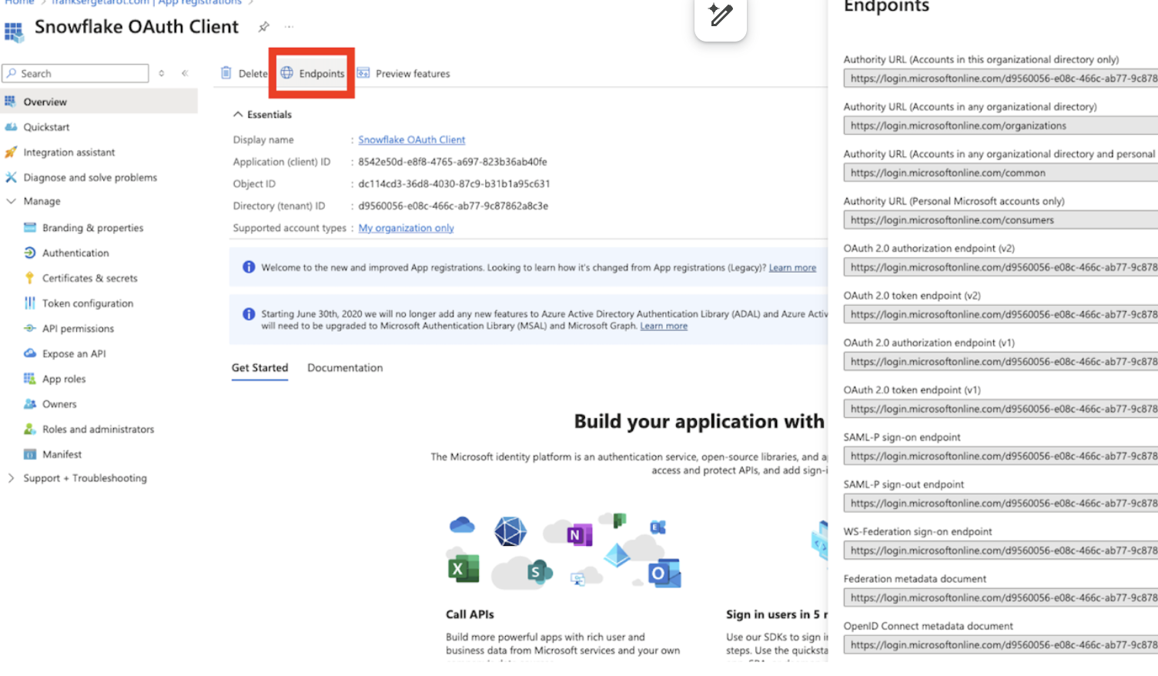
Task: Click the Excel icon in Call APIs graphic
Action: [x=464, y=569]
